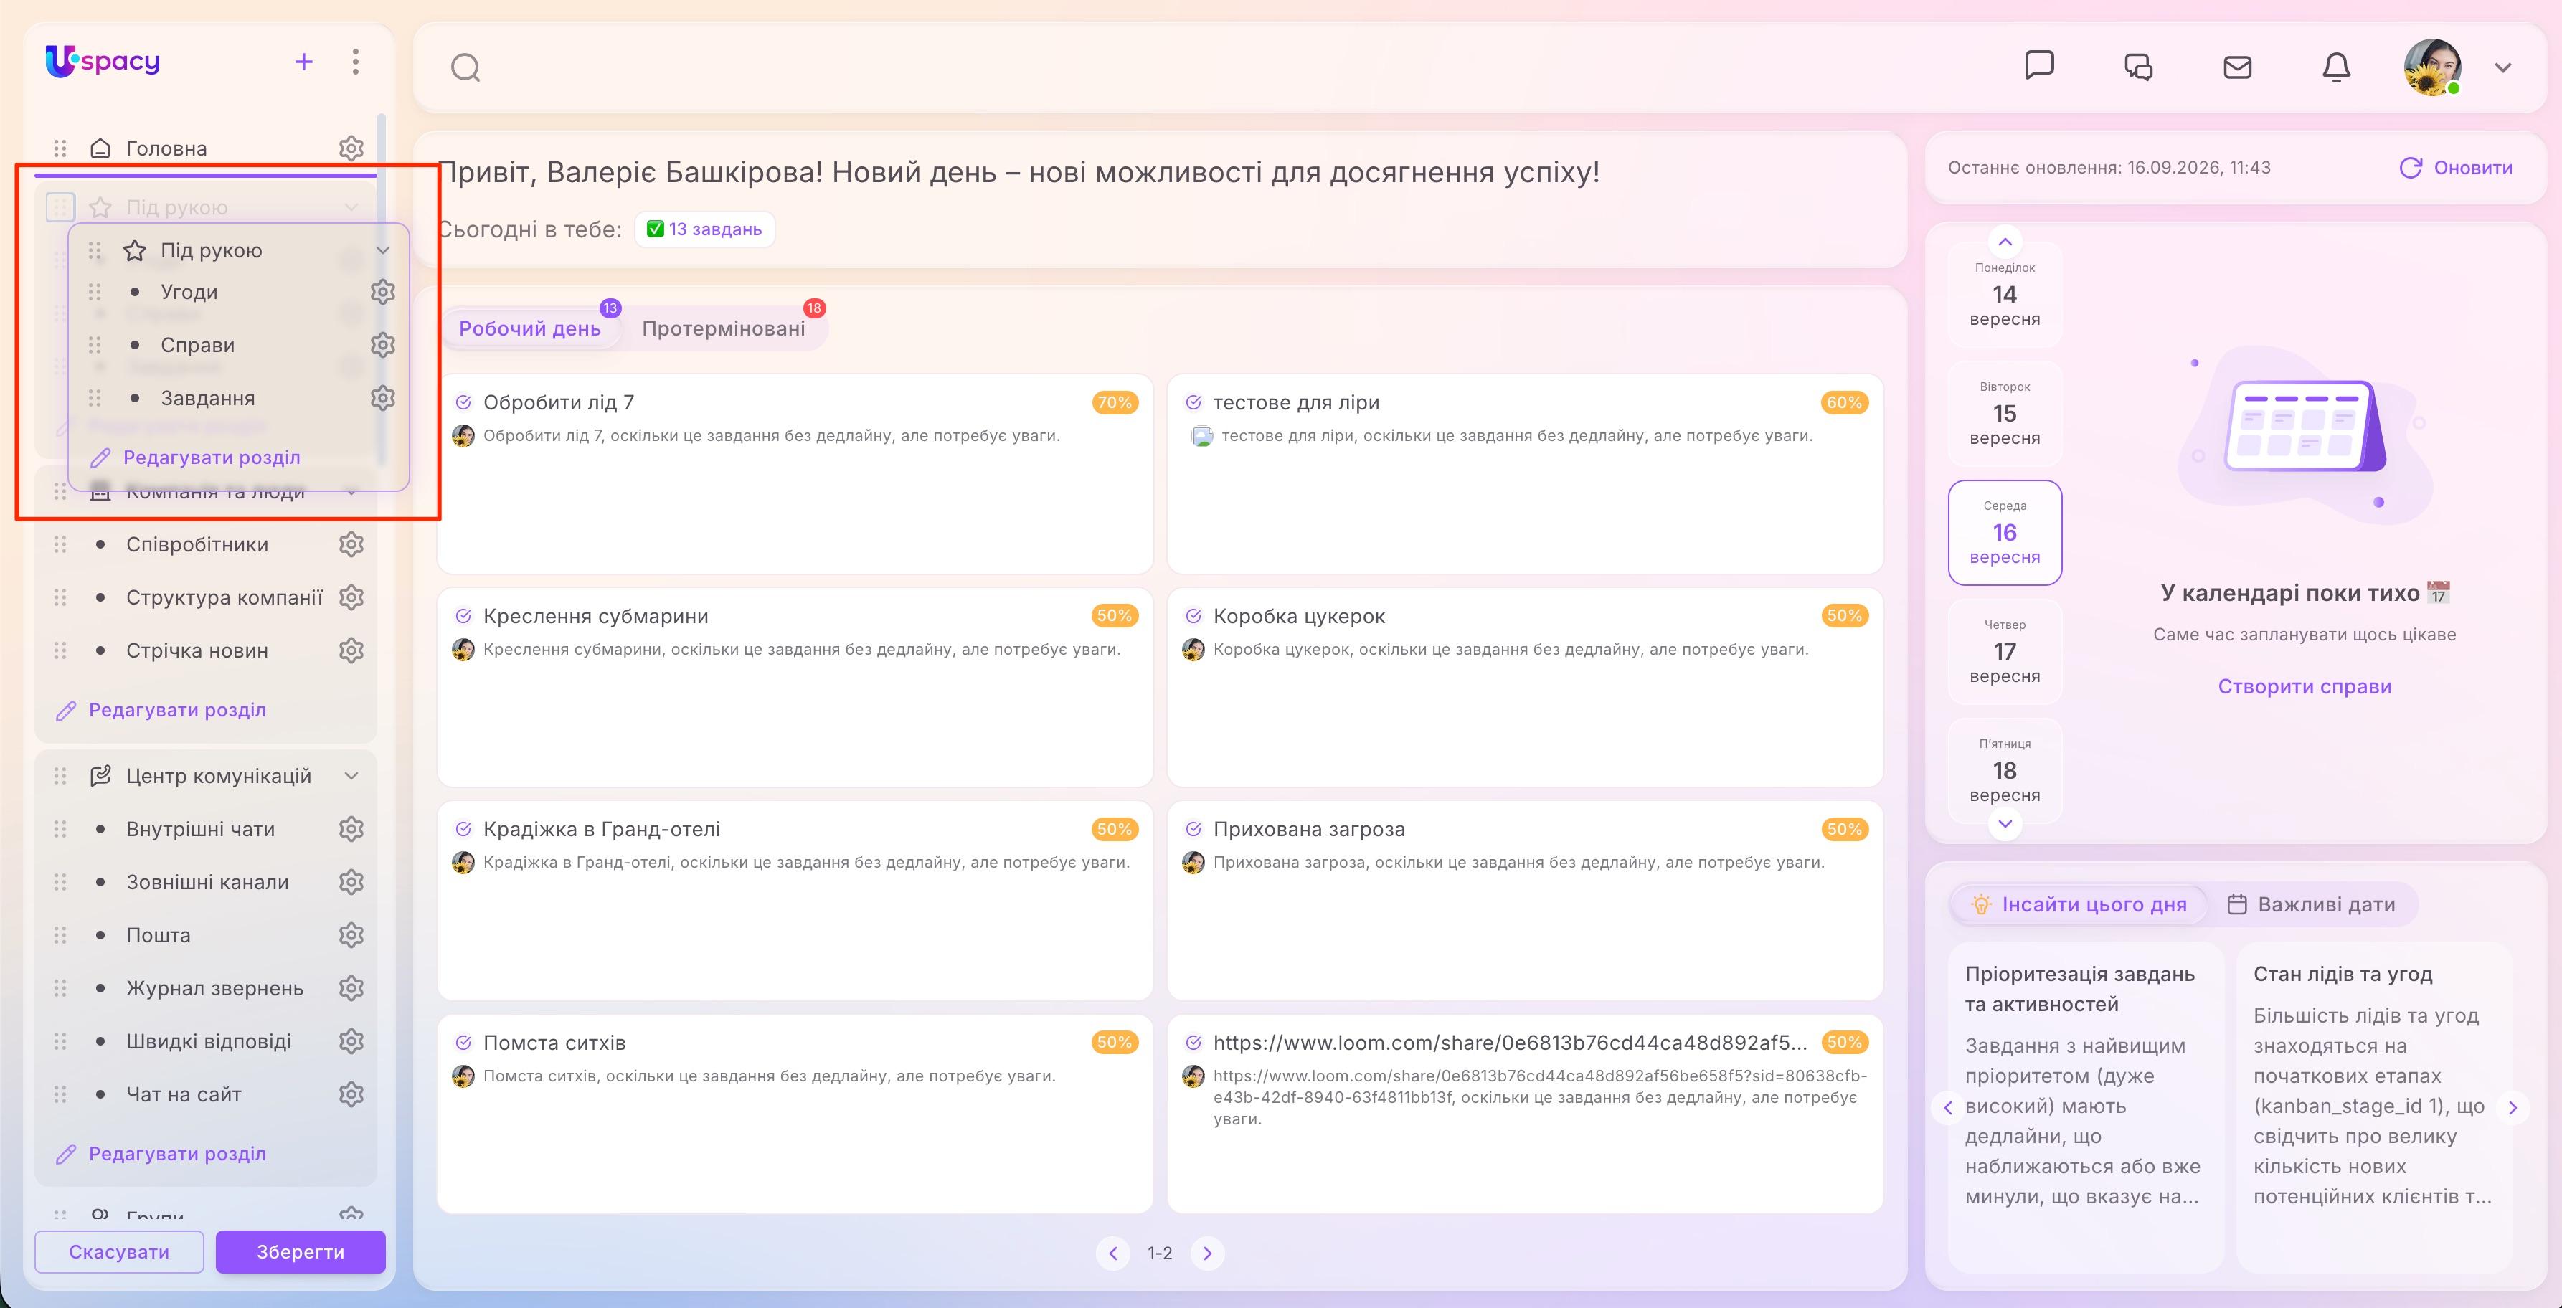The image size is (2562, 1308).
Task: Open settings gear for Співробітники
Action: click(x=351, y=544)
